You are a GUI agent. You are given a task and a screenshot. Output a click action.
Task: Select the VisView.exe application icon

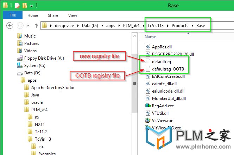pos(148,120)
